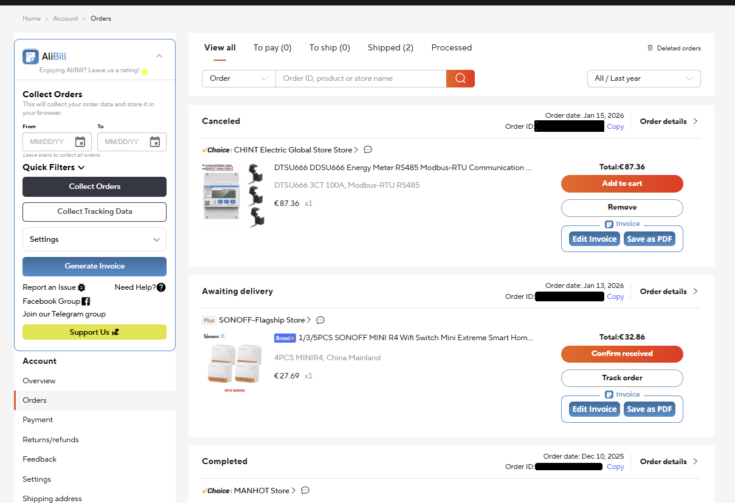Open chat with CHINT Electric Global Store
This screenshot has height=503, width=735.
tap(368, 149)
